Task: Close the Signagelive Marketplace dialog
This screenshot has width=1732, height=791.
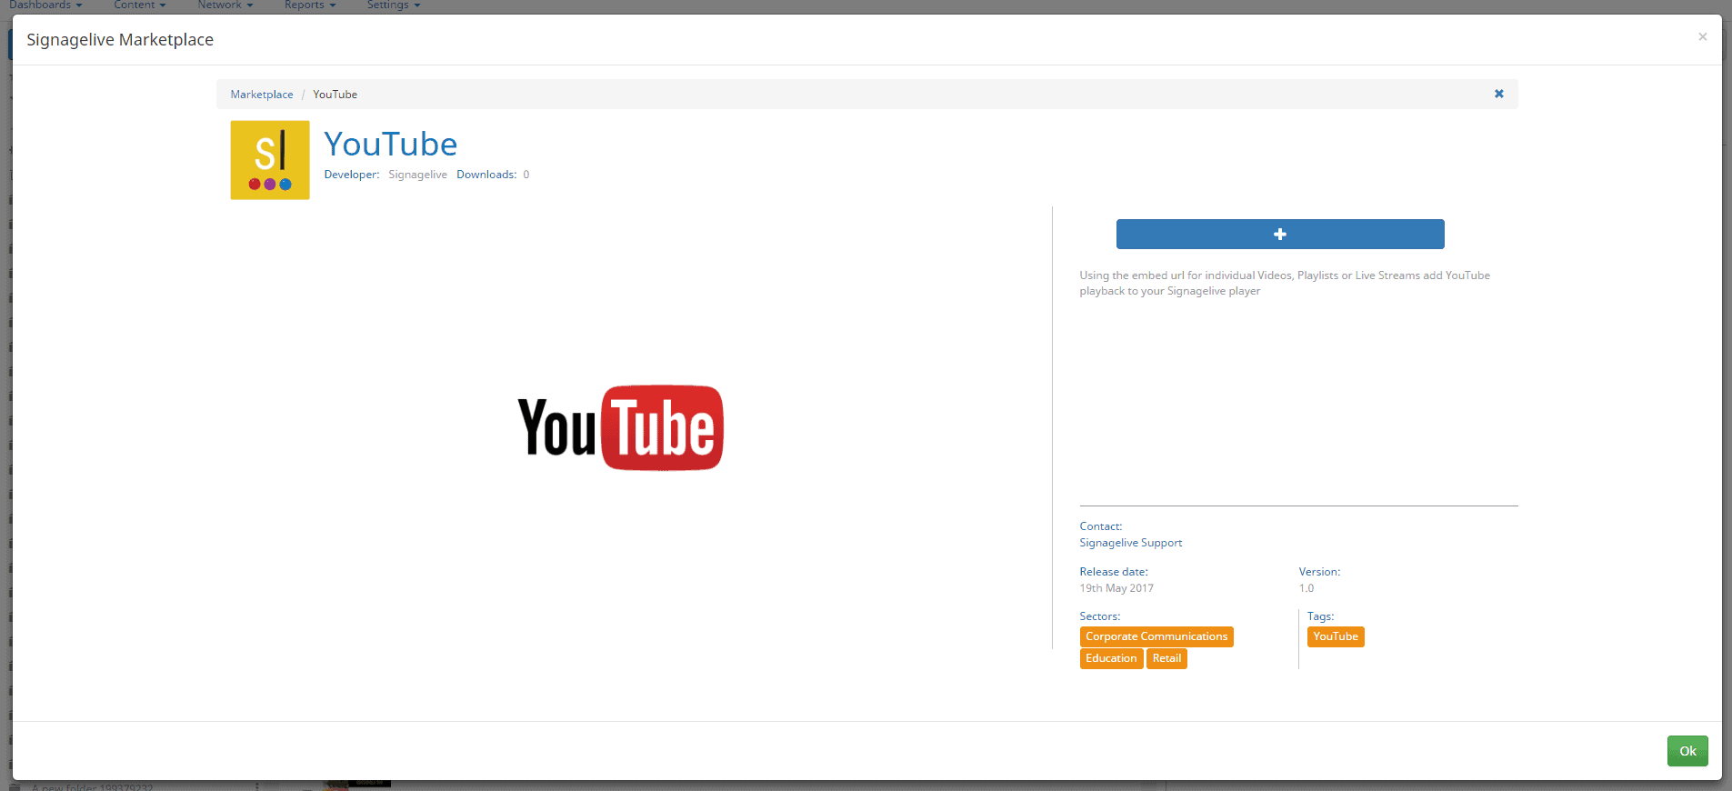Action: coord(1702,37)
